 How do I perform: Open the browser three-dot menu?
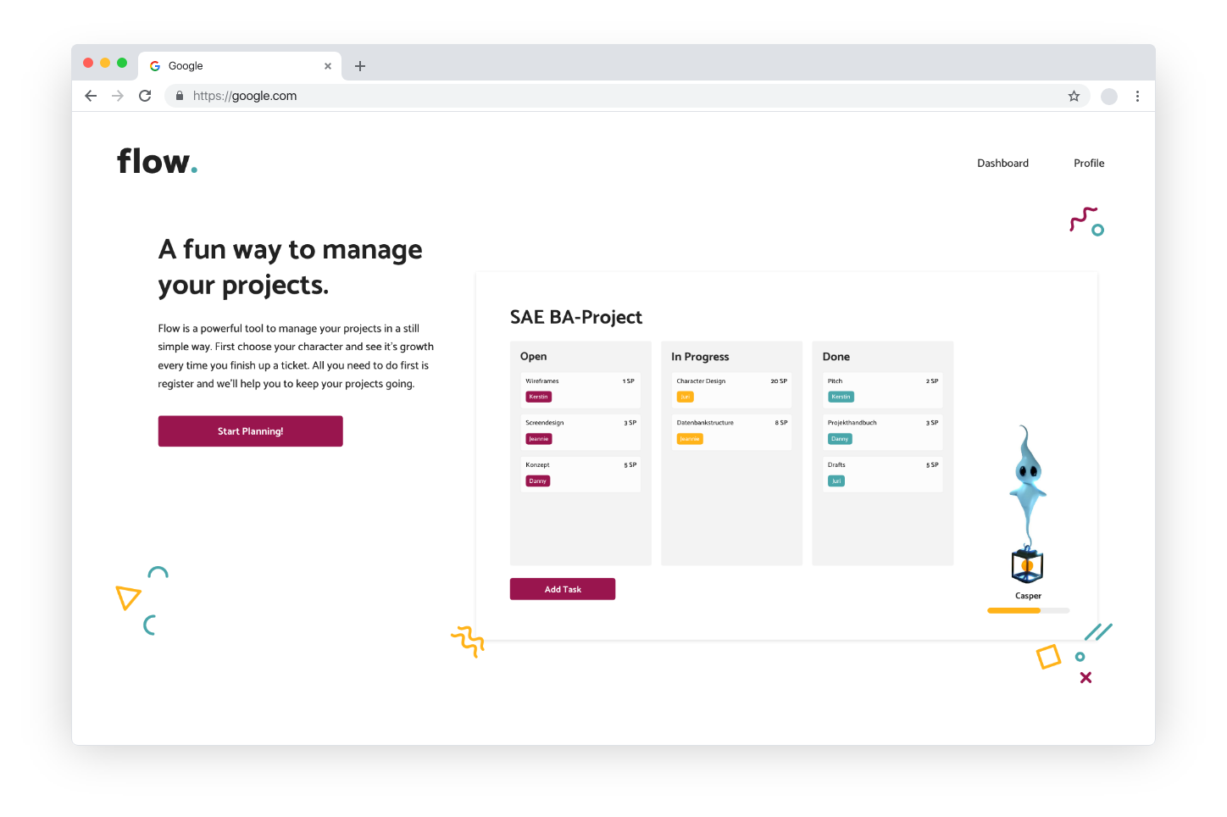(x=1137, y=96)
